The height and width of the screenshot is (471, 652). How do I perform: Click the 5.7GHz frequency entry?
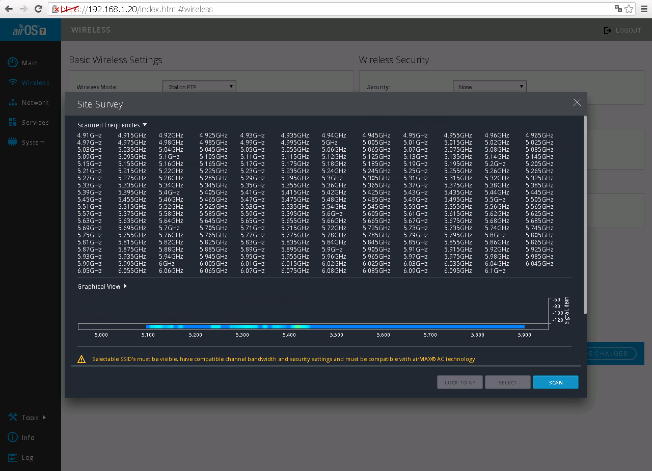tap(169, 228)
